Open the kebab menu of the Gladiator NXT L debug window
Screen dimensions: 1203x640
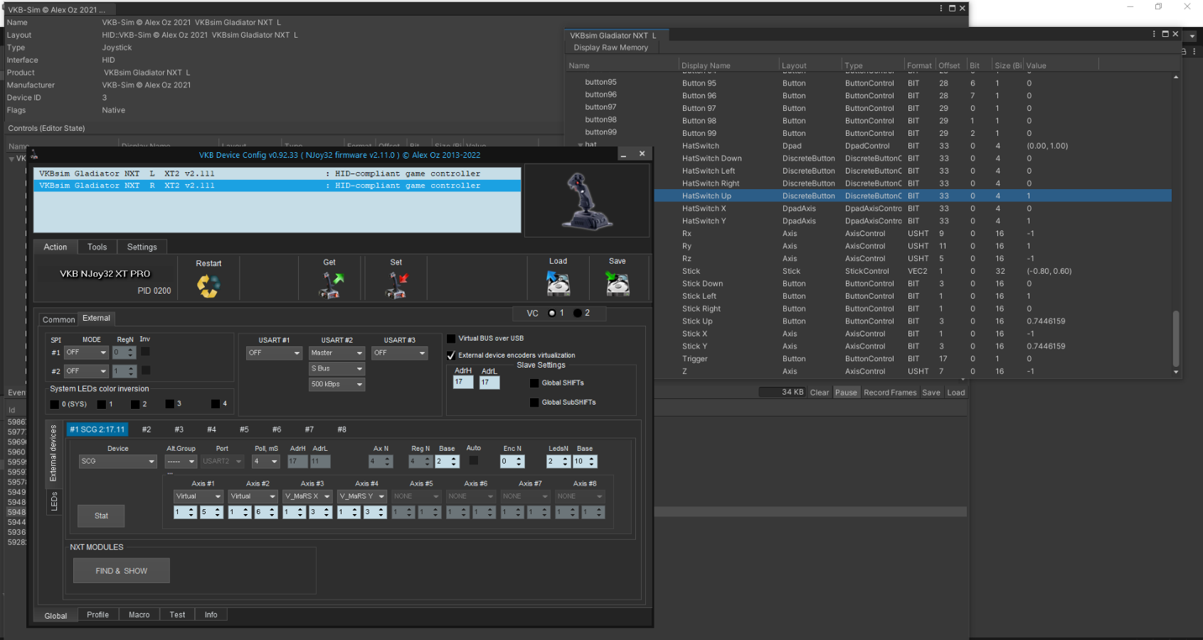(x=1154, y=34)
